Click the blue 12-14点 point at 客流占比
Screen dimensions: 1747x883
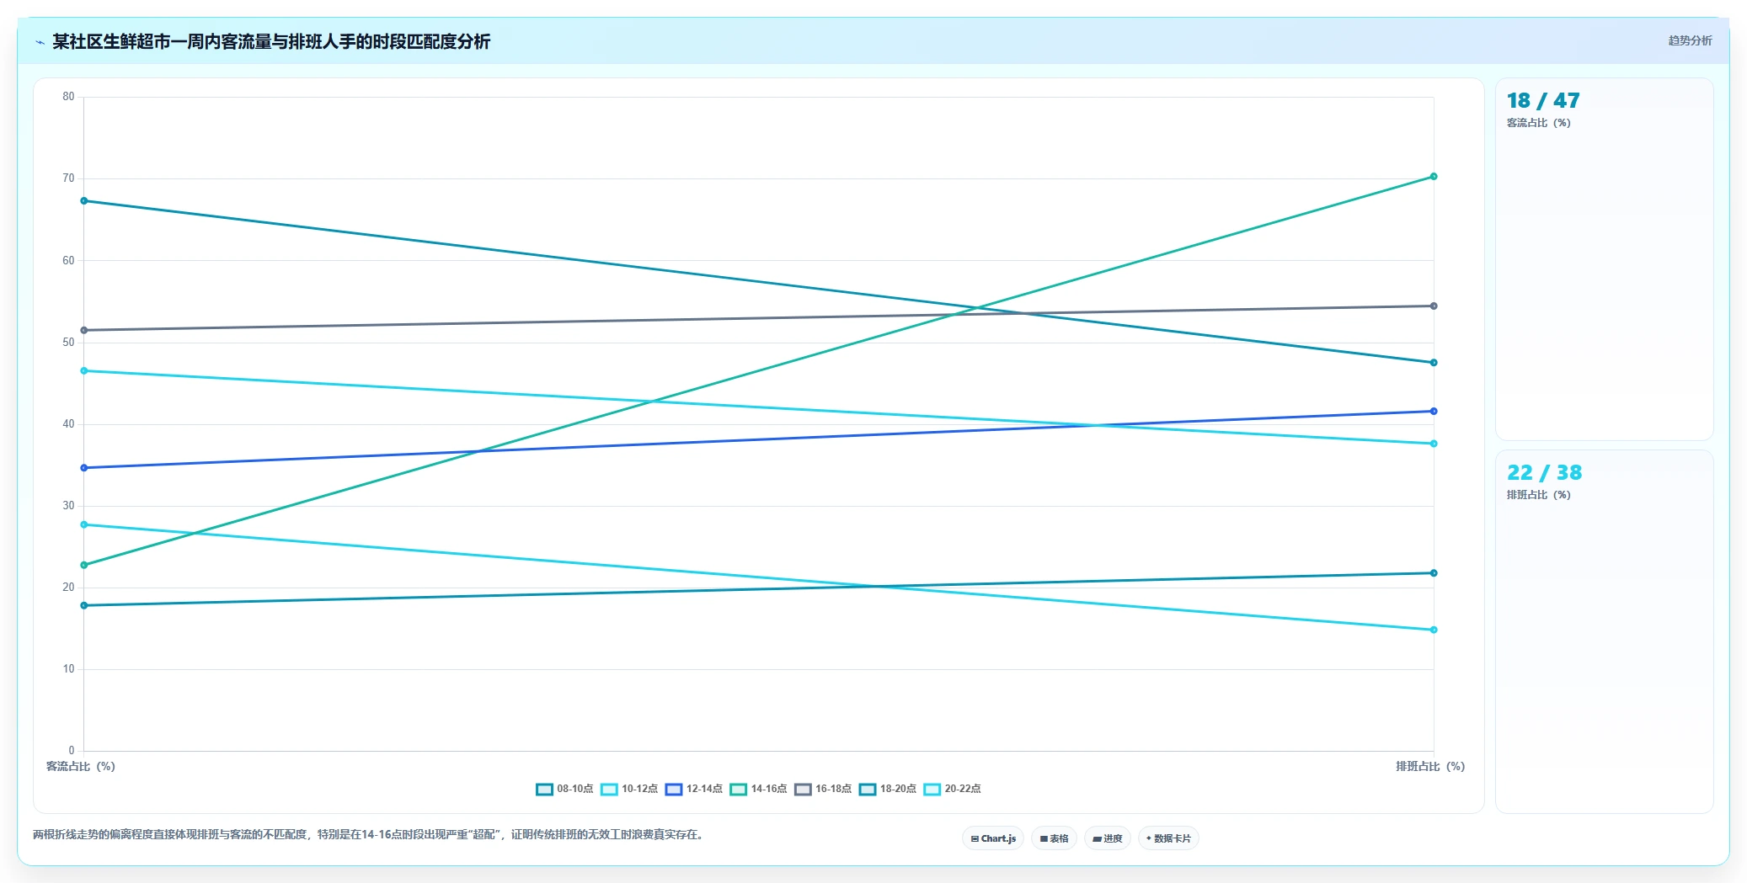pyautogui.click(x=83, y=468)
